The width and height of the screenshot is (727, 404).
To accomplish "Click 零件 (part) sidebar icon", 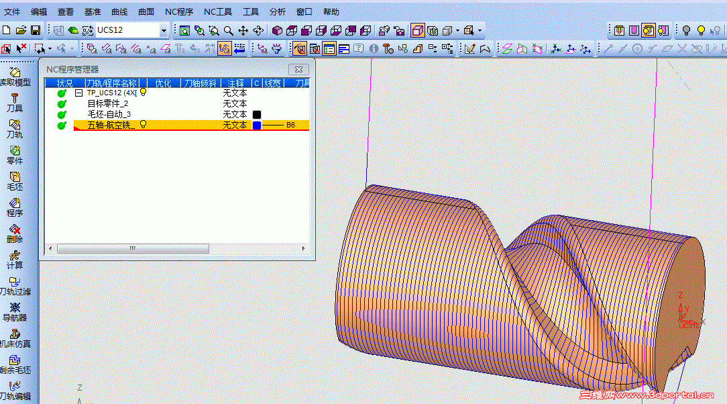I will tap(15, 156).
